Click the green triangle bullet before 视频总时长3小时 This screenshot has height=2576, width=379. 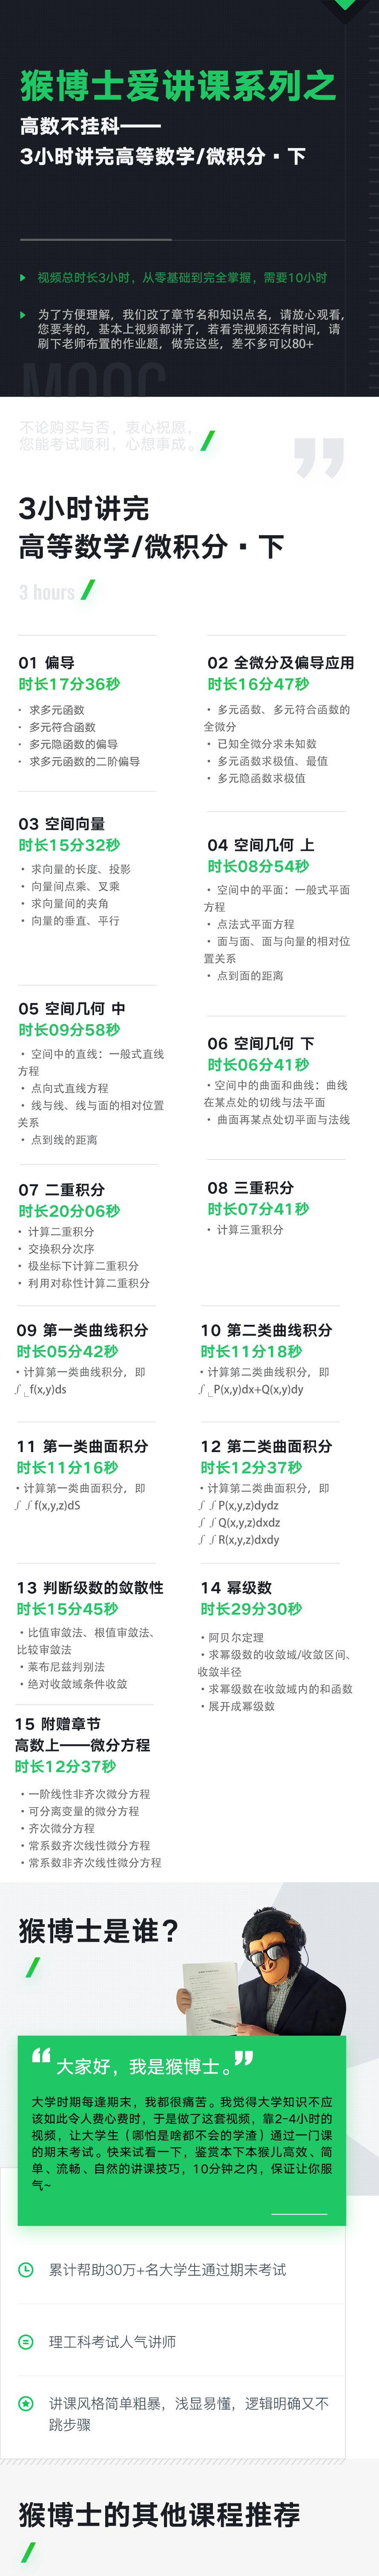pos(23,277)
